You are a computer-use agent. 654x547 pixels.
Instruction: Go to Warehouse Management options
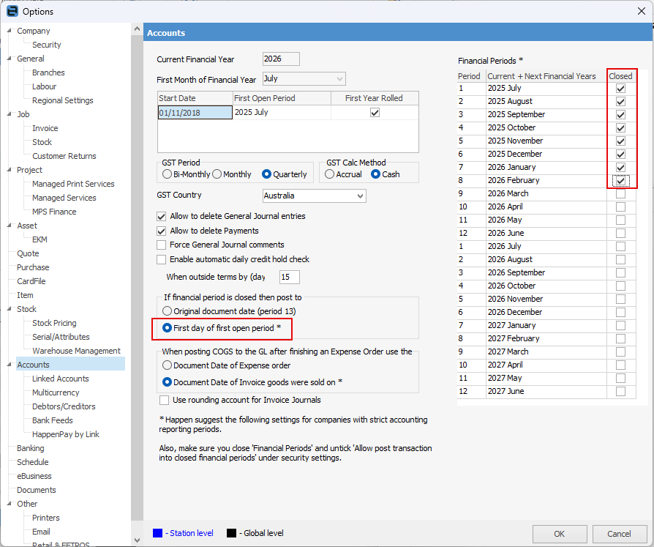click(x=76, y=351)
